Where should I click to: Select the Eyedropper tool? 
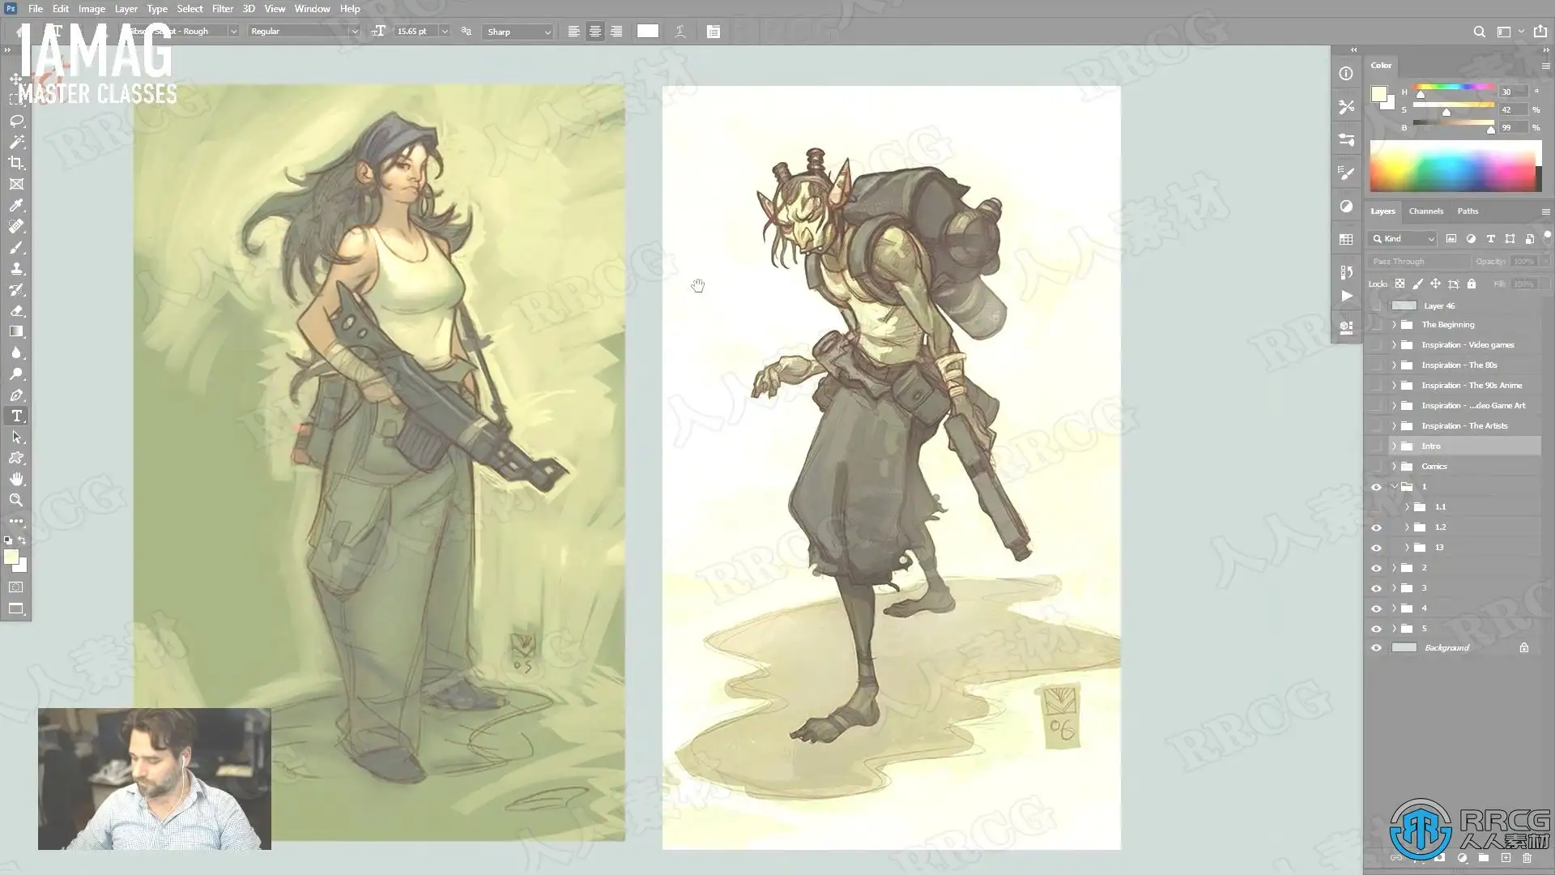(16, 205)
